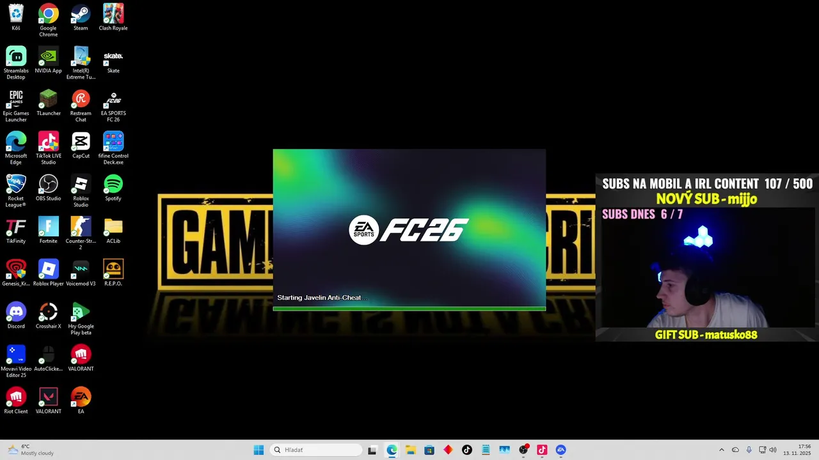
Task: Select the VALORANT icon with Riot fist logo
Action: 81,358
